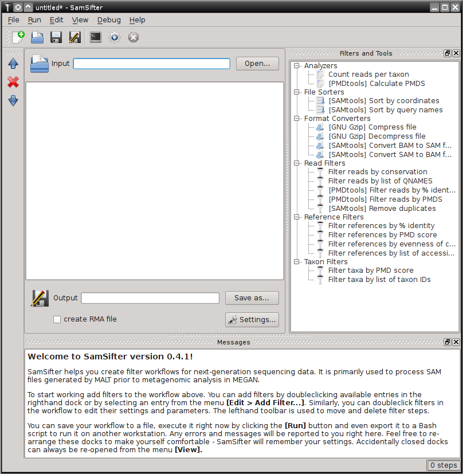
Task: Click the Save As pencil-disk toolbar icon
Action: point(74,37)
